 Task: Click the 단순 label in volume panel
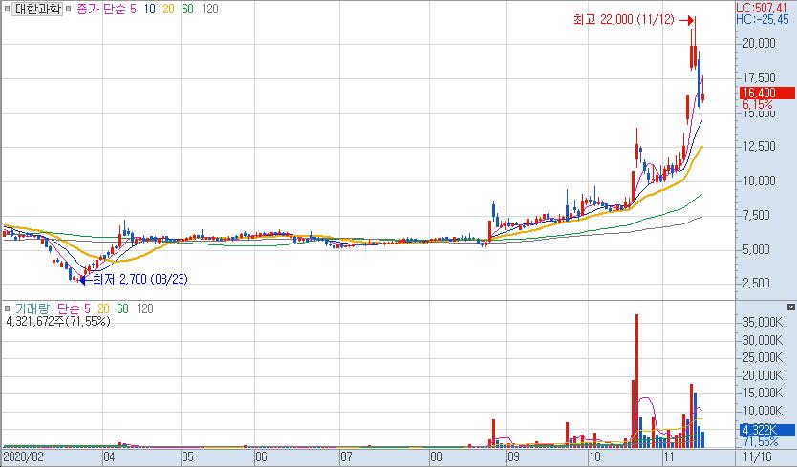click(x=69, y=308)
